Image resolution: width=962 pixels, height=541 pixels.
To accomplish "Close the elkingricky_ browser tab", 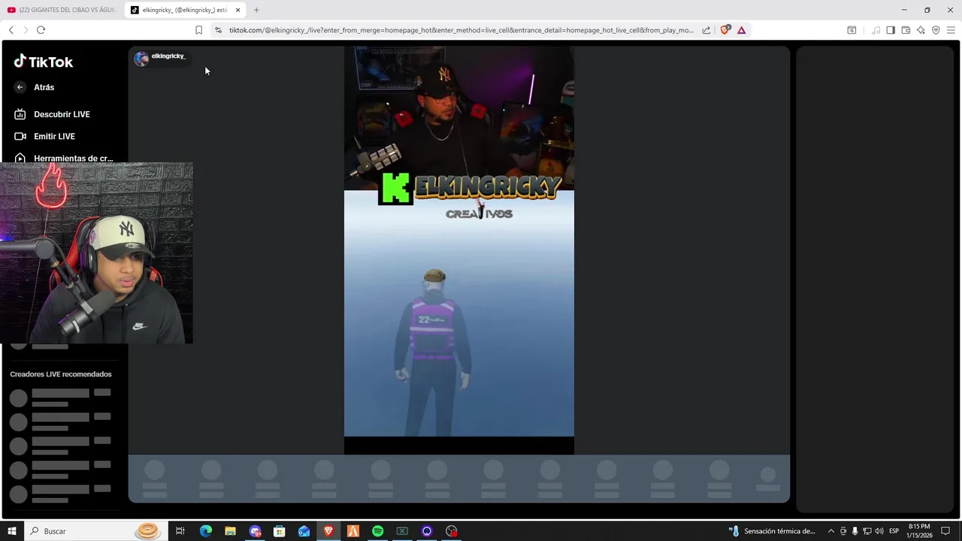I will click(x=237, y=10).
